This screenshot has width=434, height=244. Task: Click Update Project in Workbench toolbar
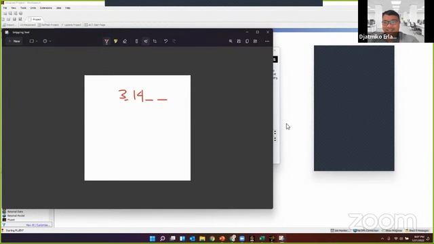tap(71, 25)
